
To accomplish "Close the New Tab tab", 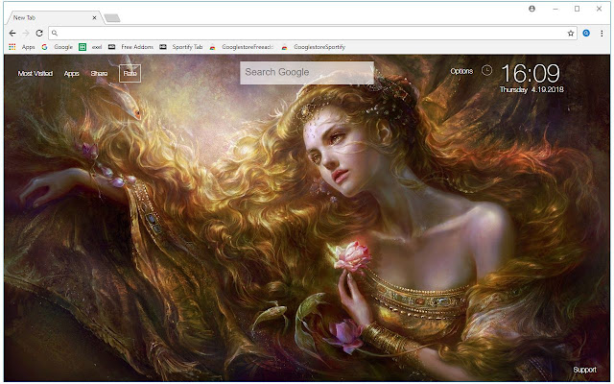I will tap(94, 17).
